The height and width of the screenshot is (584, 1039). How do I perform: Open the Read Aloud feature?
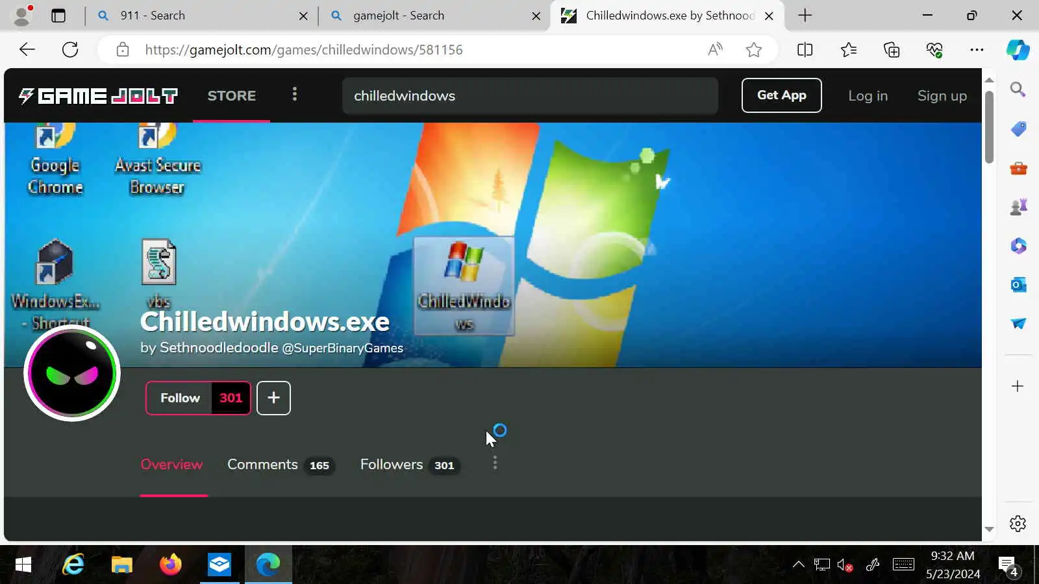pyautogui.click(x=715, y=49)
